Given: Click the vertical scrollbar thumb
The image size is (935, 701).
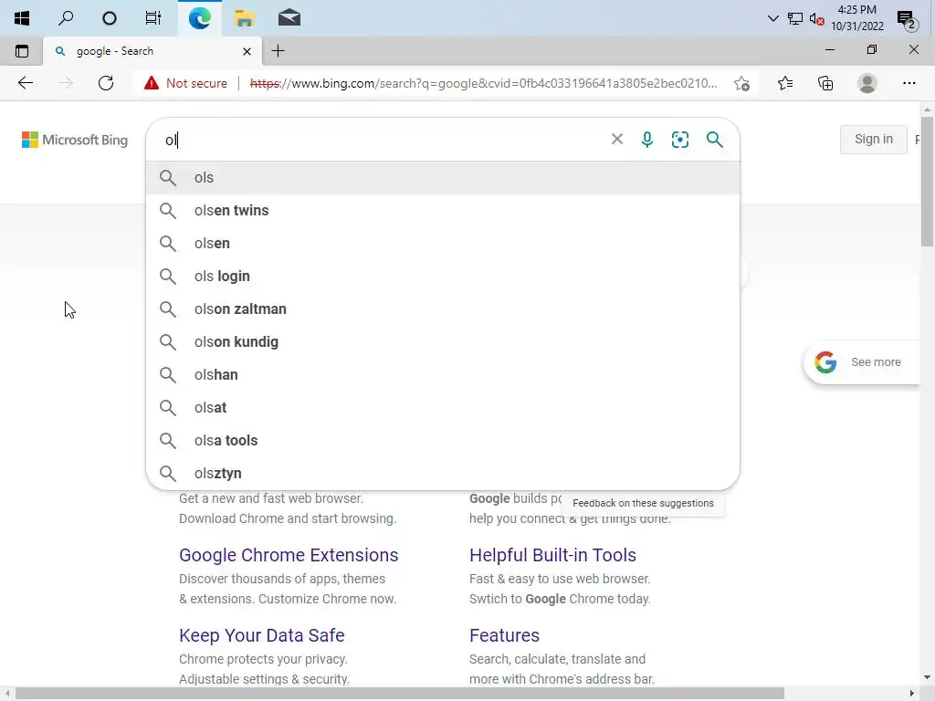Looking at the screenshot, I should pyautogui.click(x=927, y=182).
